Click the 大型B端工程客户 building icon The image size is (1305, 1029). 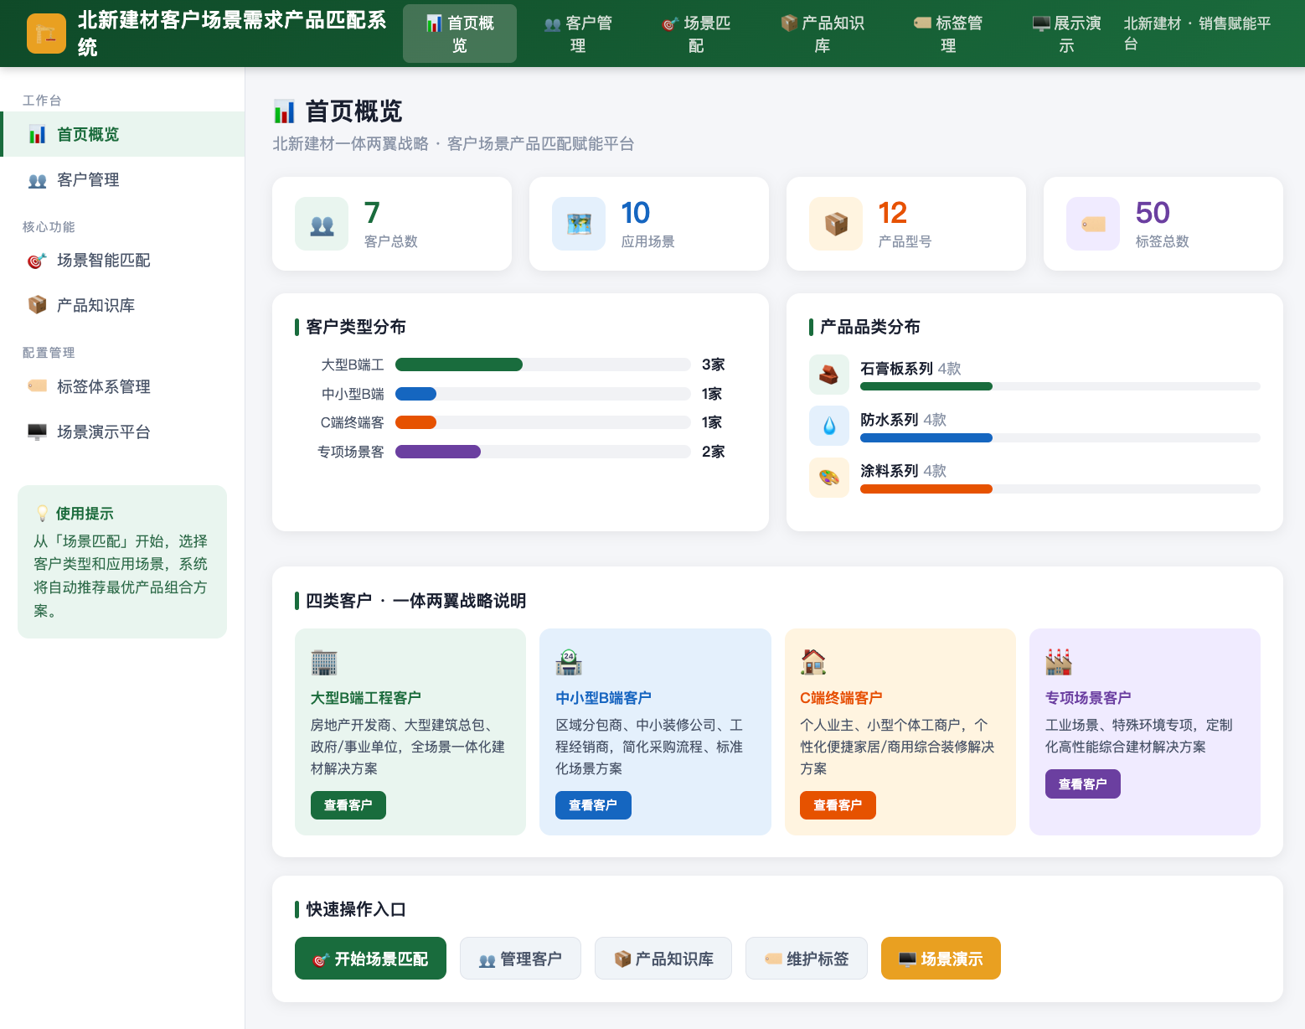pyautogui.click(x=324, y=662)
